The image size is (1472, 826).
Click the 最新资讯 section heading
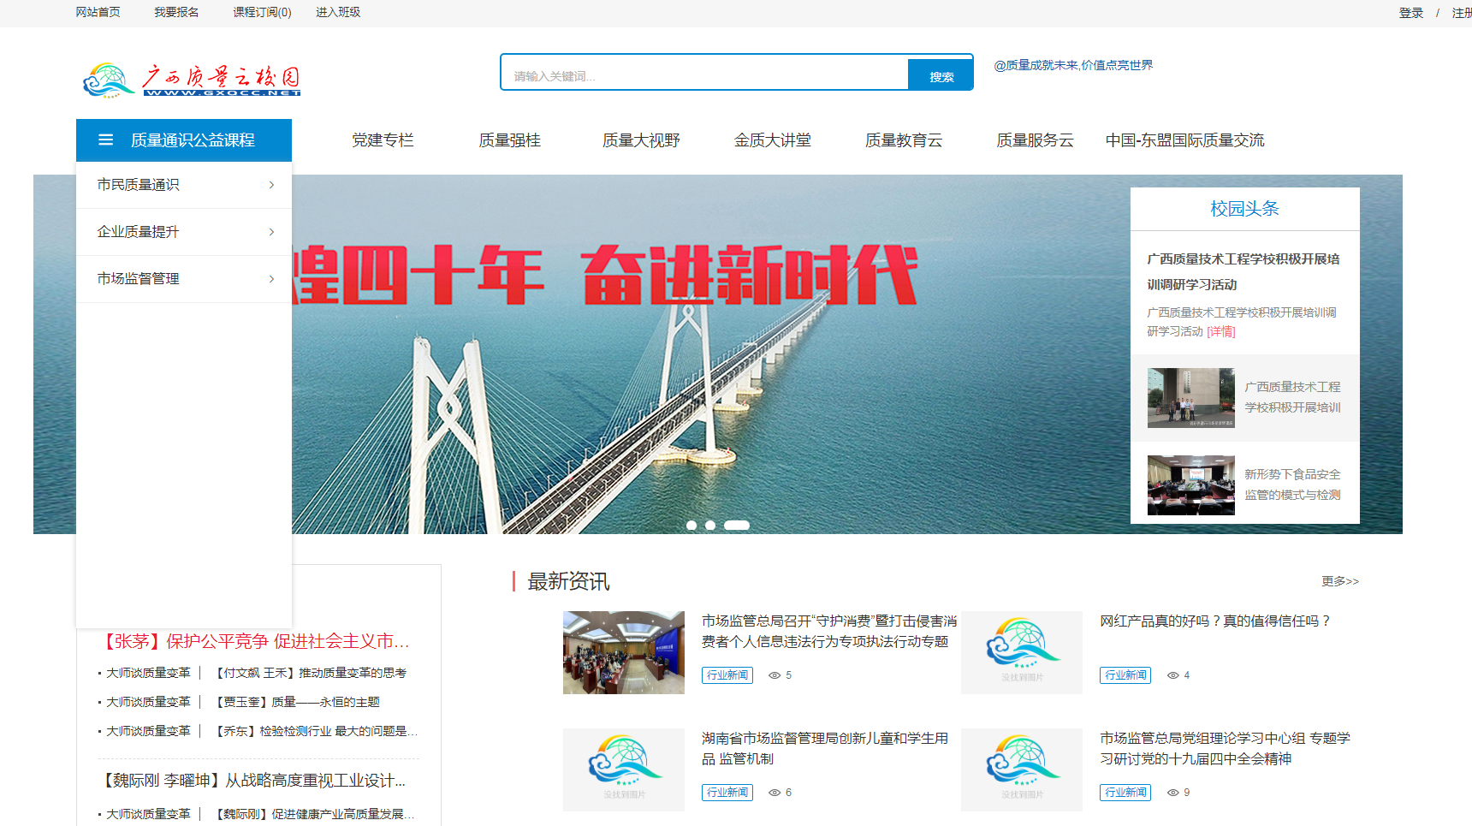pos(568,582)
